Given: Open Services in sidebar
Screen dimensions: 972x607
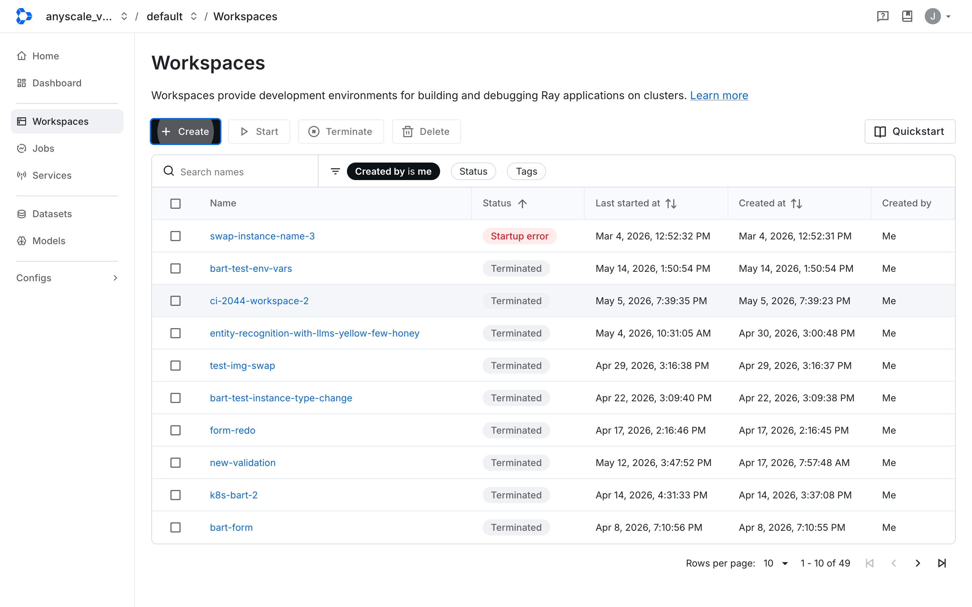Looking at the screenshot, I should (67, 175).
